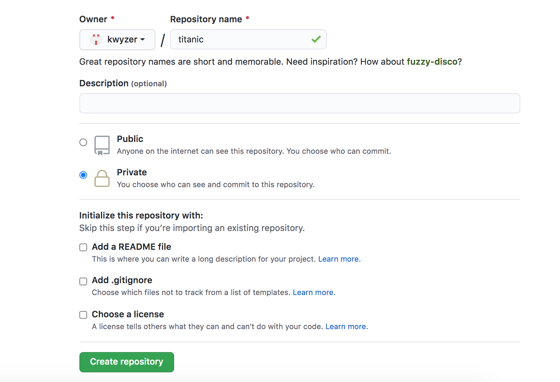Image resolution: width=560 pixels, height=382 pixels.
Task: Open Learn more link for .gitignore
Action: coord(314,293)
